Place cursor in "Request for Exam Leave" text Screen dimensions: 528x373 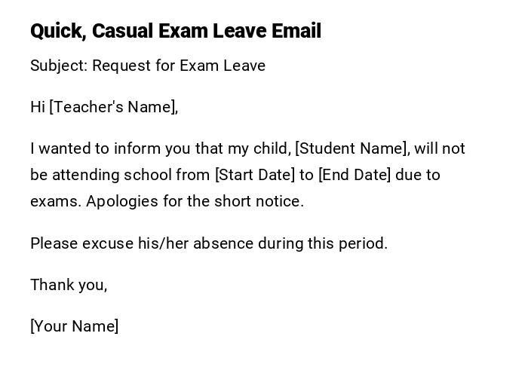(x=179, y=66)
